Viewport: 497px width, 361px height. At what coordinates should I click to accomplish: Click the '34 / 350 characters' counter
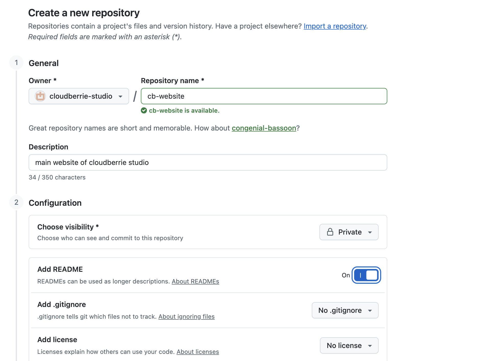coord(57,177)
